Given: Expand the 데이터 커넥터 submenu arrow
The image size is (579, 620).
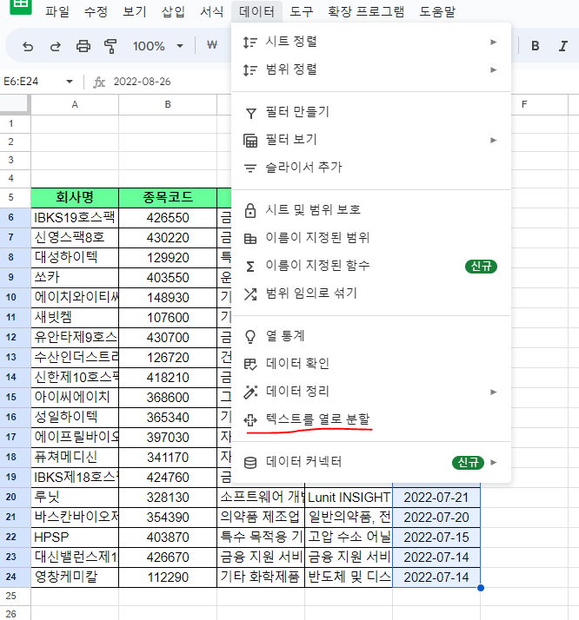Looking at the screenshot, I should pos(493,462).
